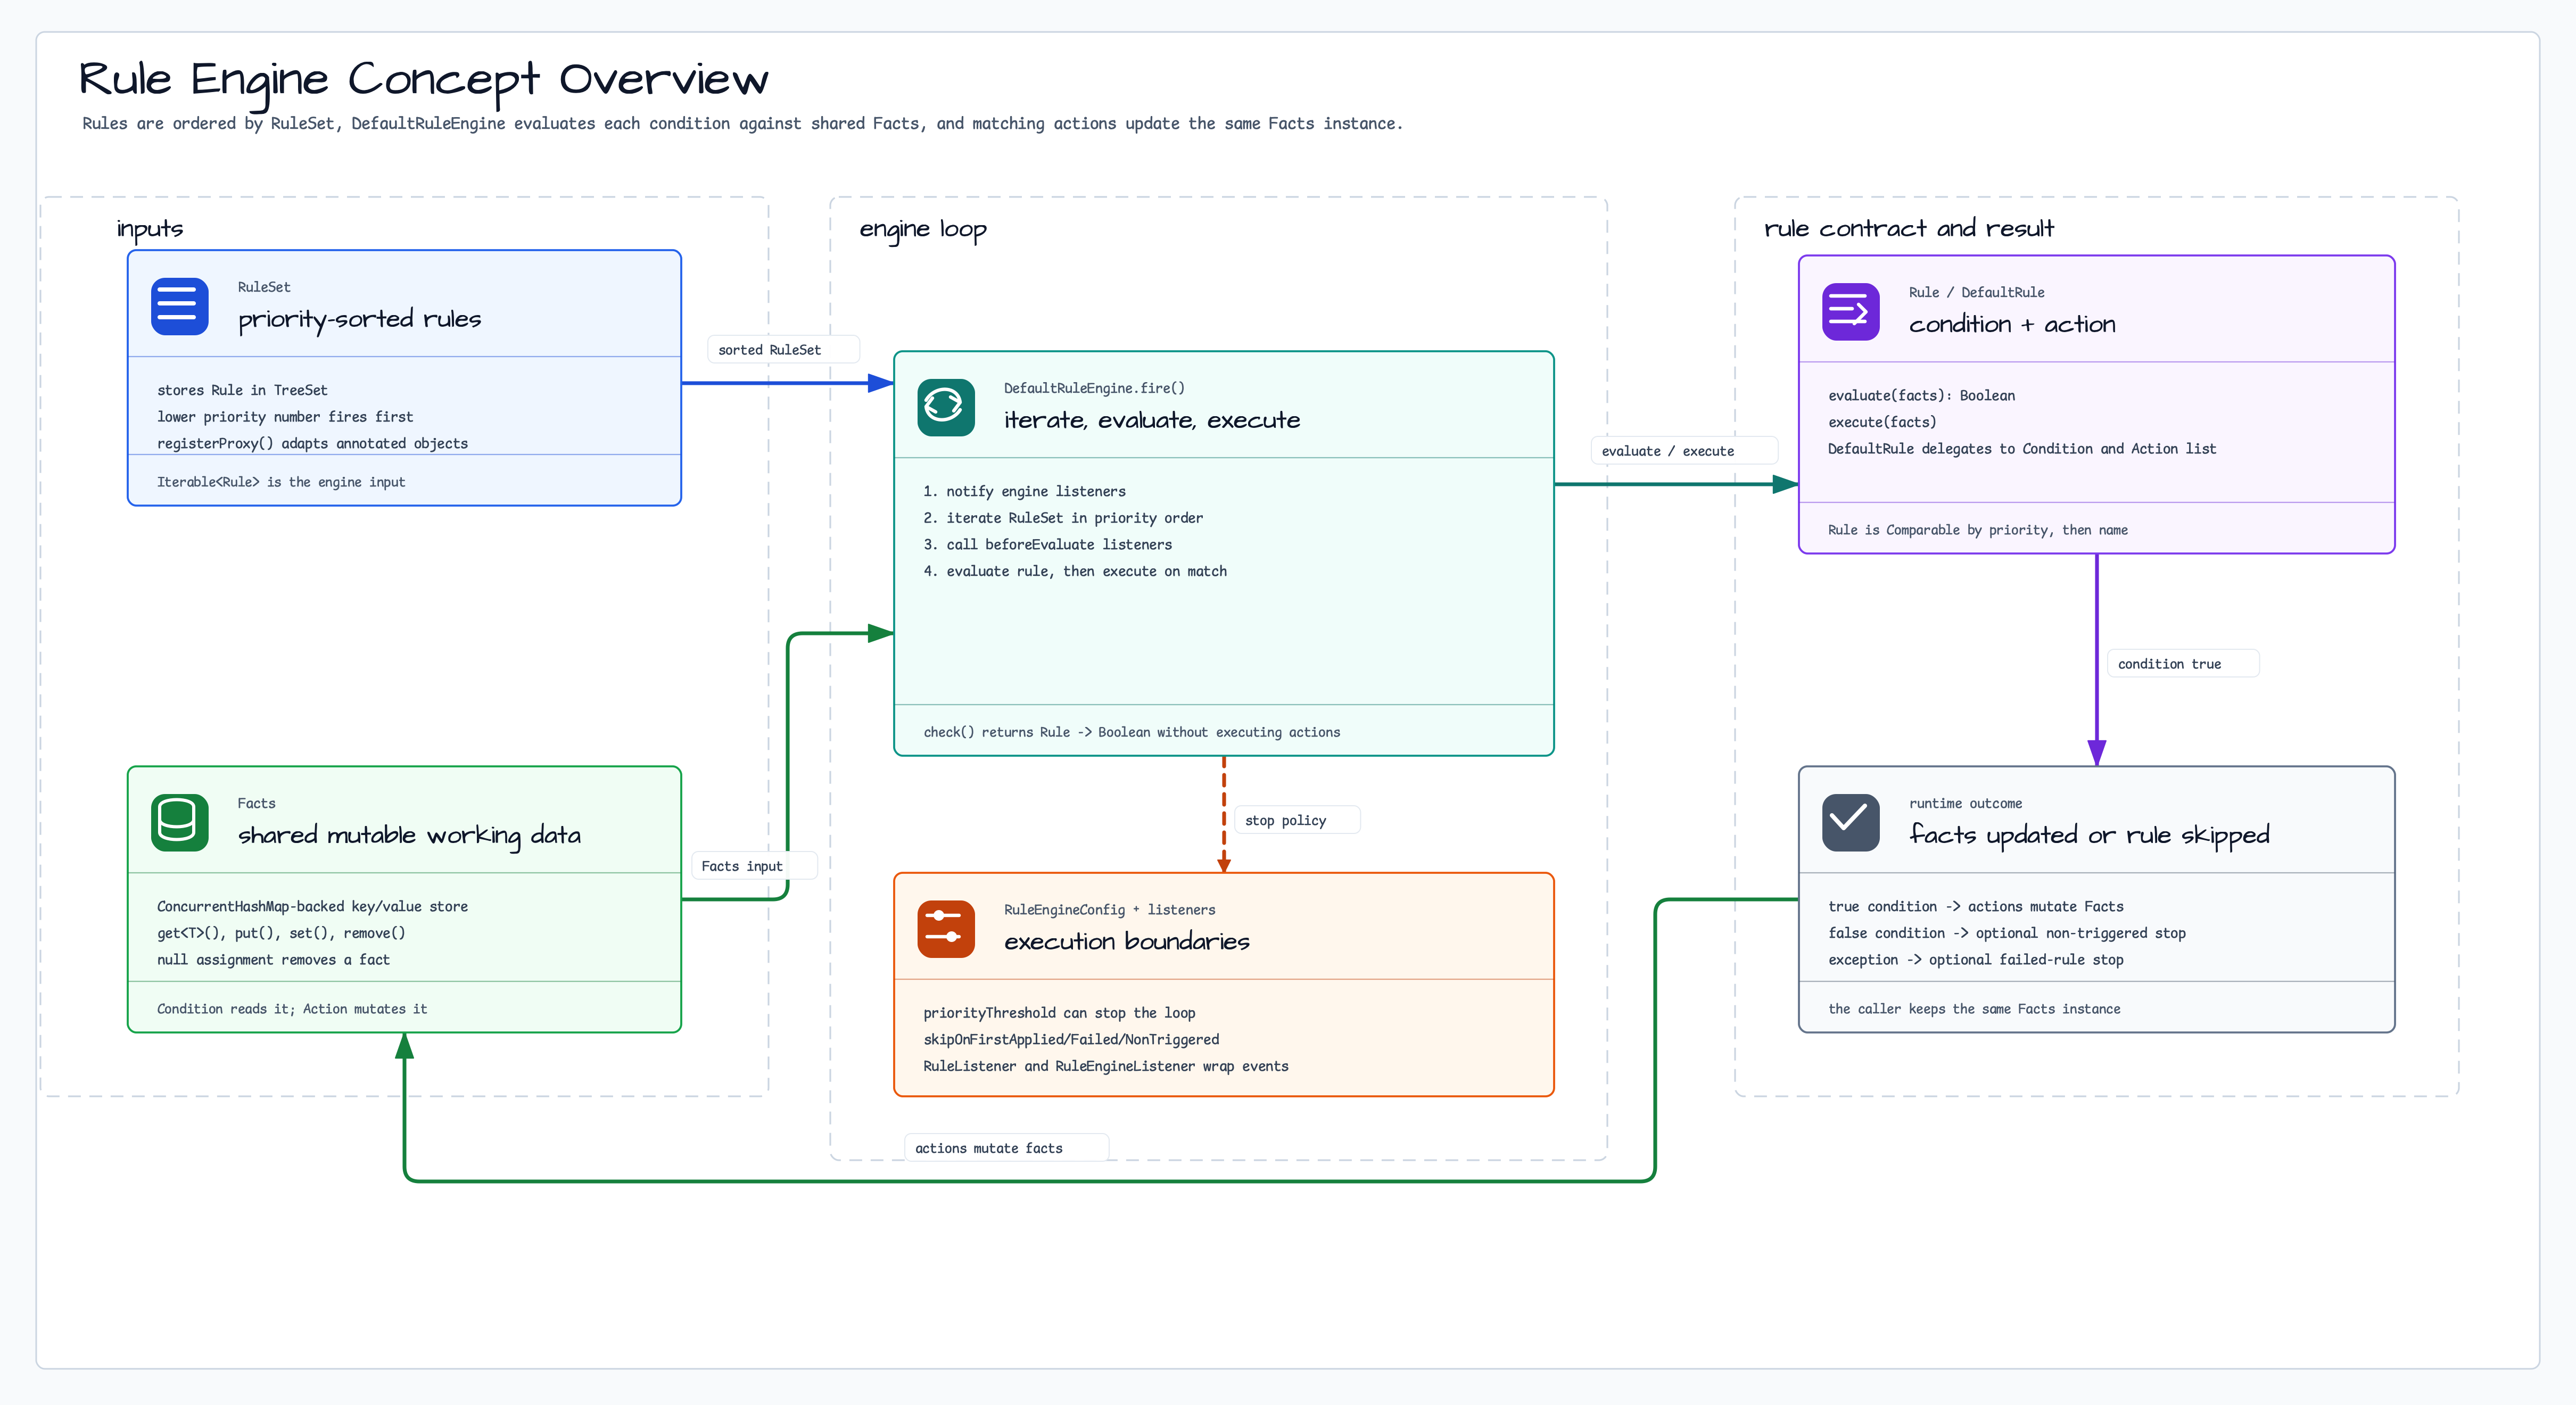Click 'RuleListener and RuleEngineListener wrap events' line
The height and width of the screenshot is (1405, 2576).
tap(1106, 1066)
